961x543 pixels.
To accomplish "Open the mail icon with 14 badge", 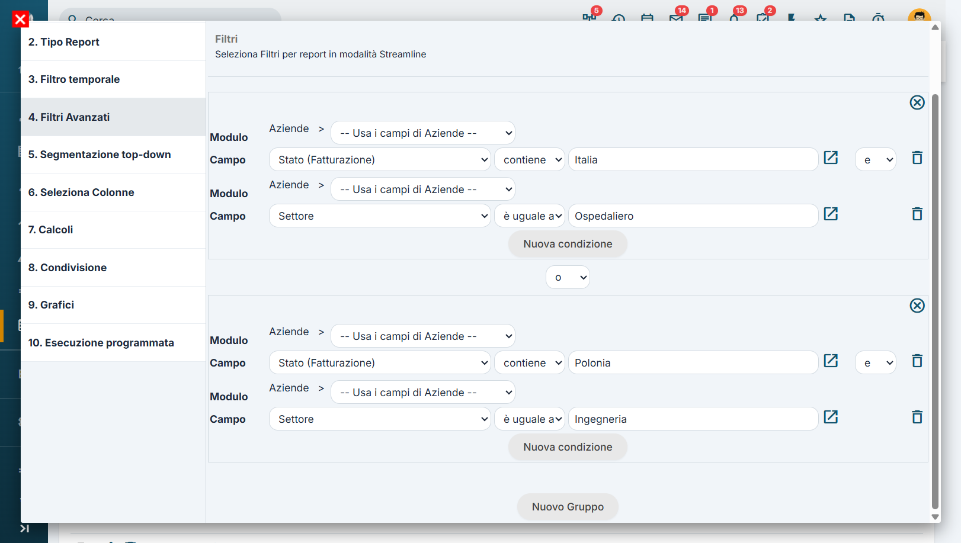I will (x=677, y=17).
